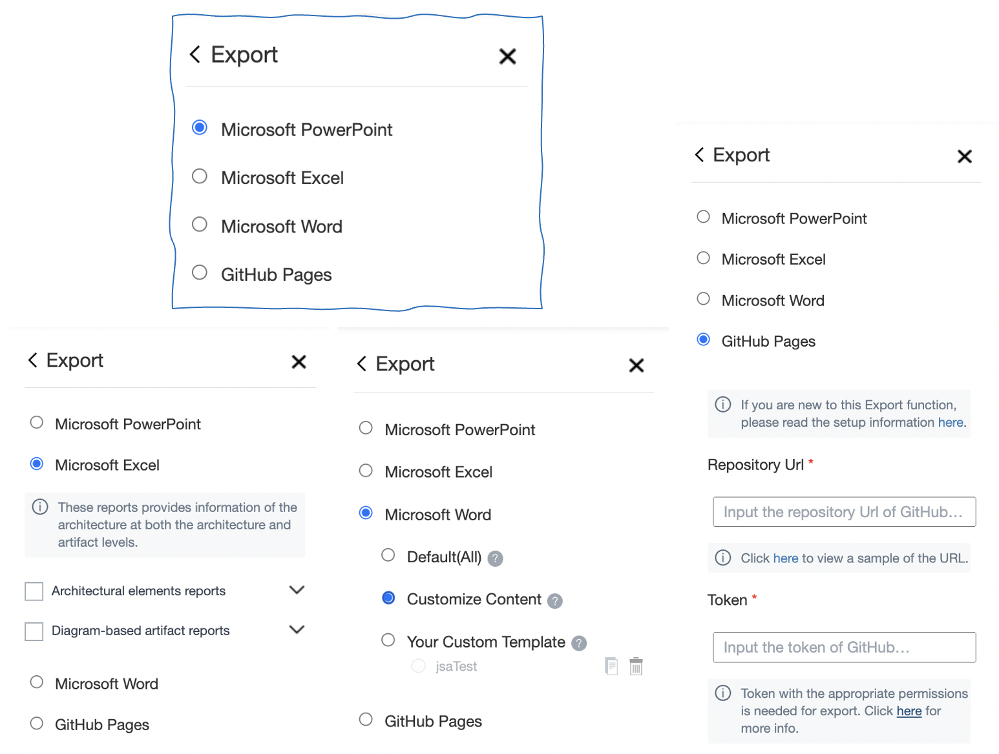The height and width of the screenshot is (754, 999).
Task: Click the info icon beside 'Token with the appropriate permissions'
Action: click(x=723, y=693)
